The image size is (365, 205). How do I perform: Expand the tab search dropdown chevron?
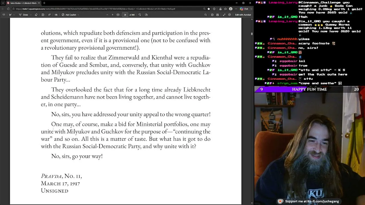(3, 3)
